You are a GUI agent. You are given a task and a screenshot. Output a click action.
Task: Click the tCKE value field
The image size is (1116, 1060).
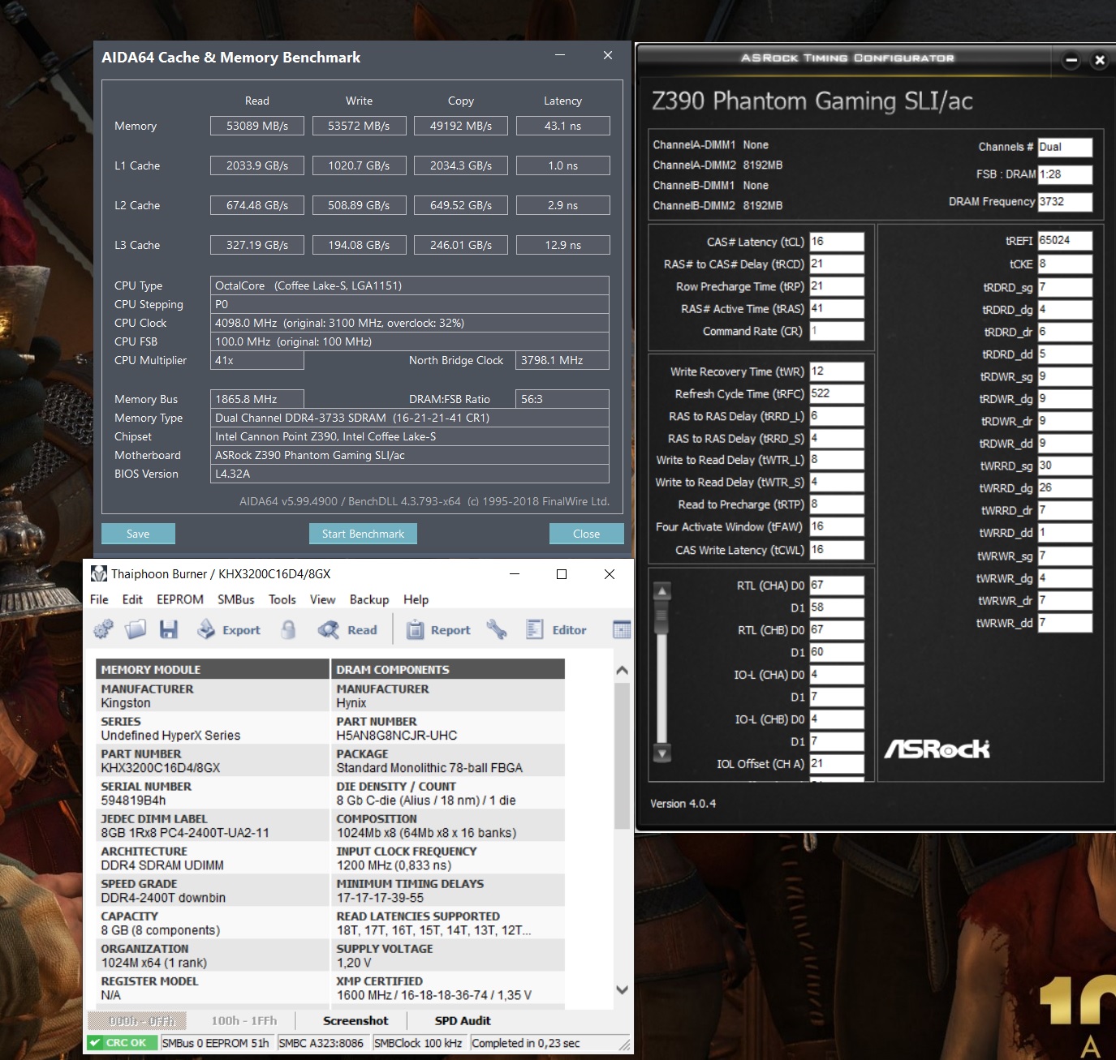pyautogui.click(x=1065, y=264)
